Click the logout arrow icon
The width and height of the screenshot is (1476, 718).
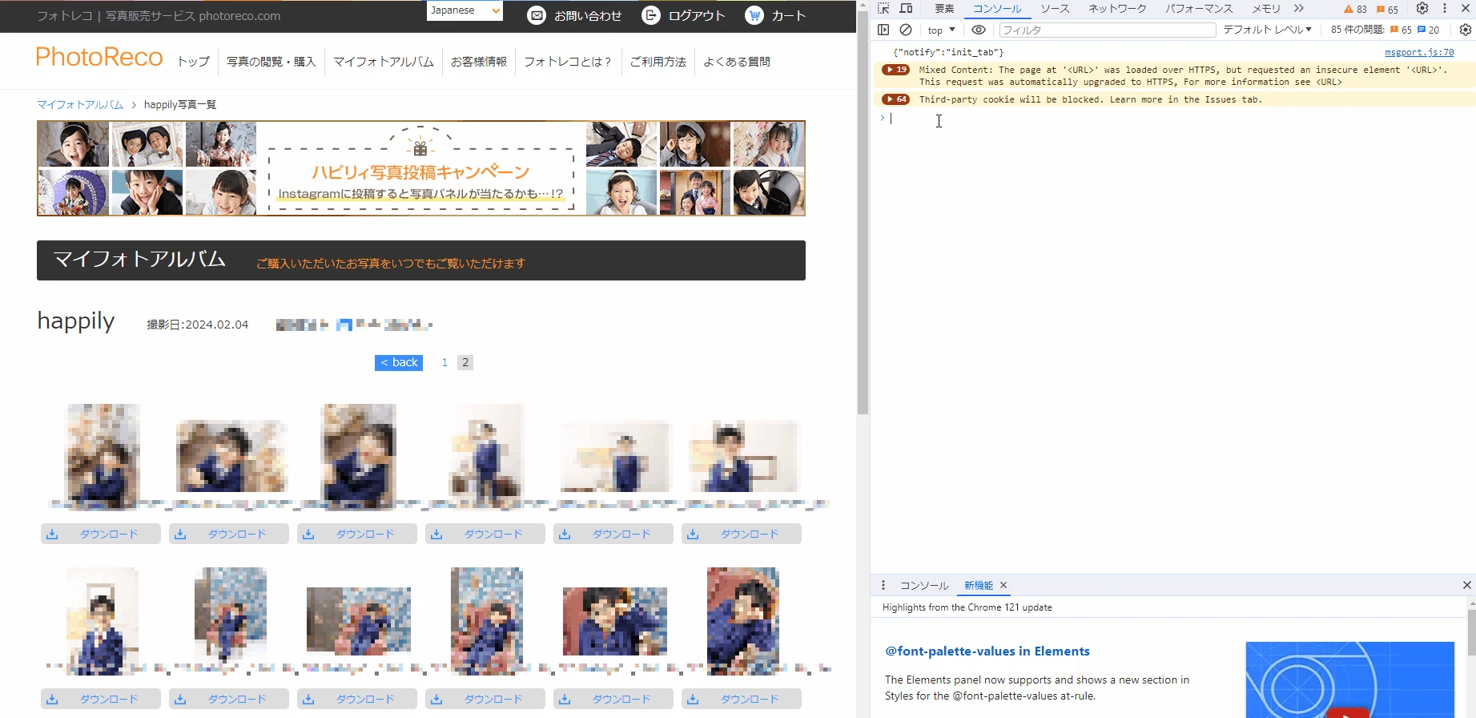click(651, 15)
